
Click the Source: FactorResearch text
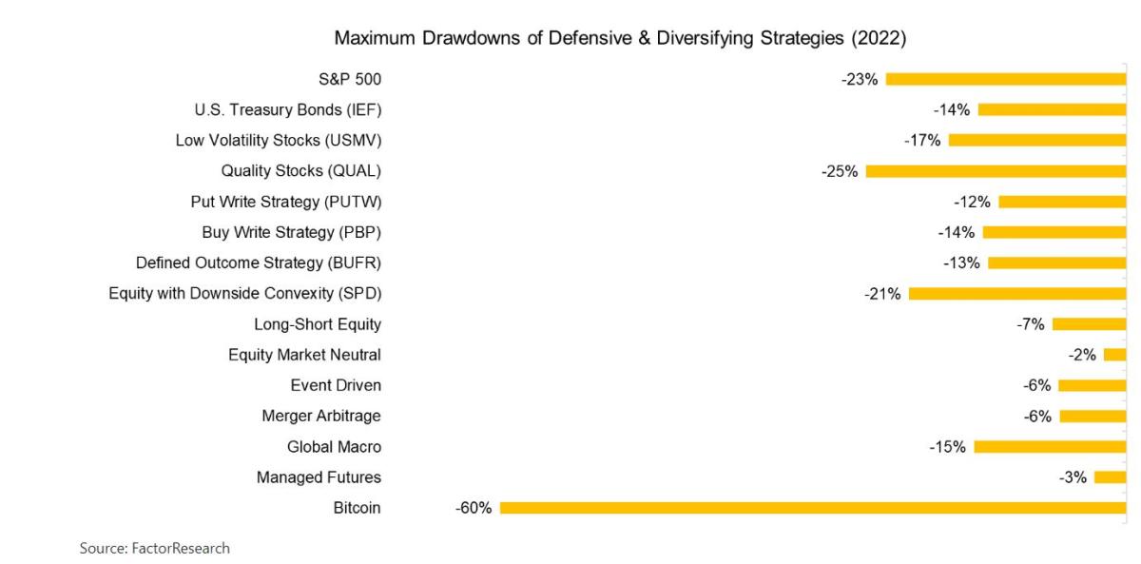[x=155, y=548]
